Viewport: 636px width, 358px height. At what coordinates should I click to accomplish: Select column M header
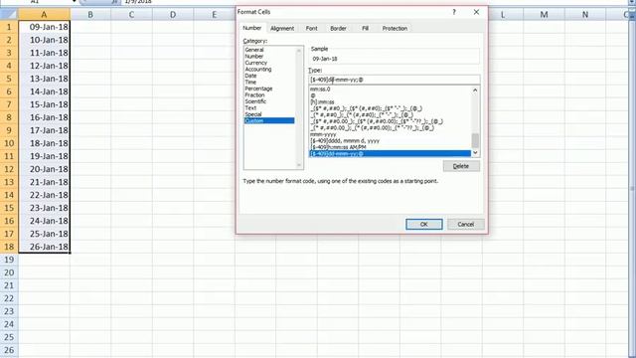544,15
